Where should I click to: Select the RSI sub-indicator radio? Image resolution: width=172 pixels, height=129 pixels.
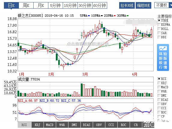click(159, 79)
